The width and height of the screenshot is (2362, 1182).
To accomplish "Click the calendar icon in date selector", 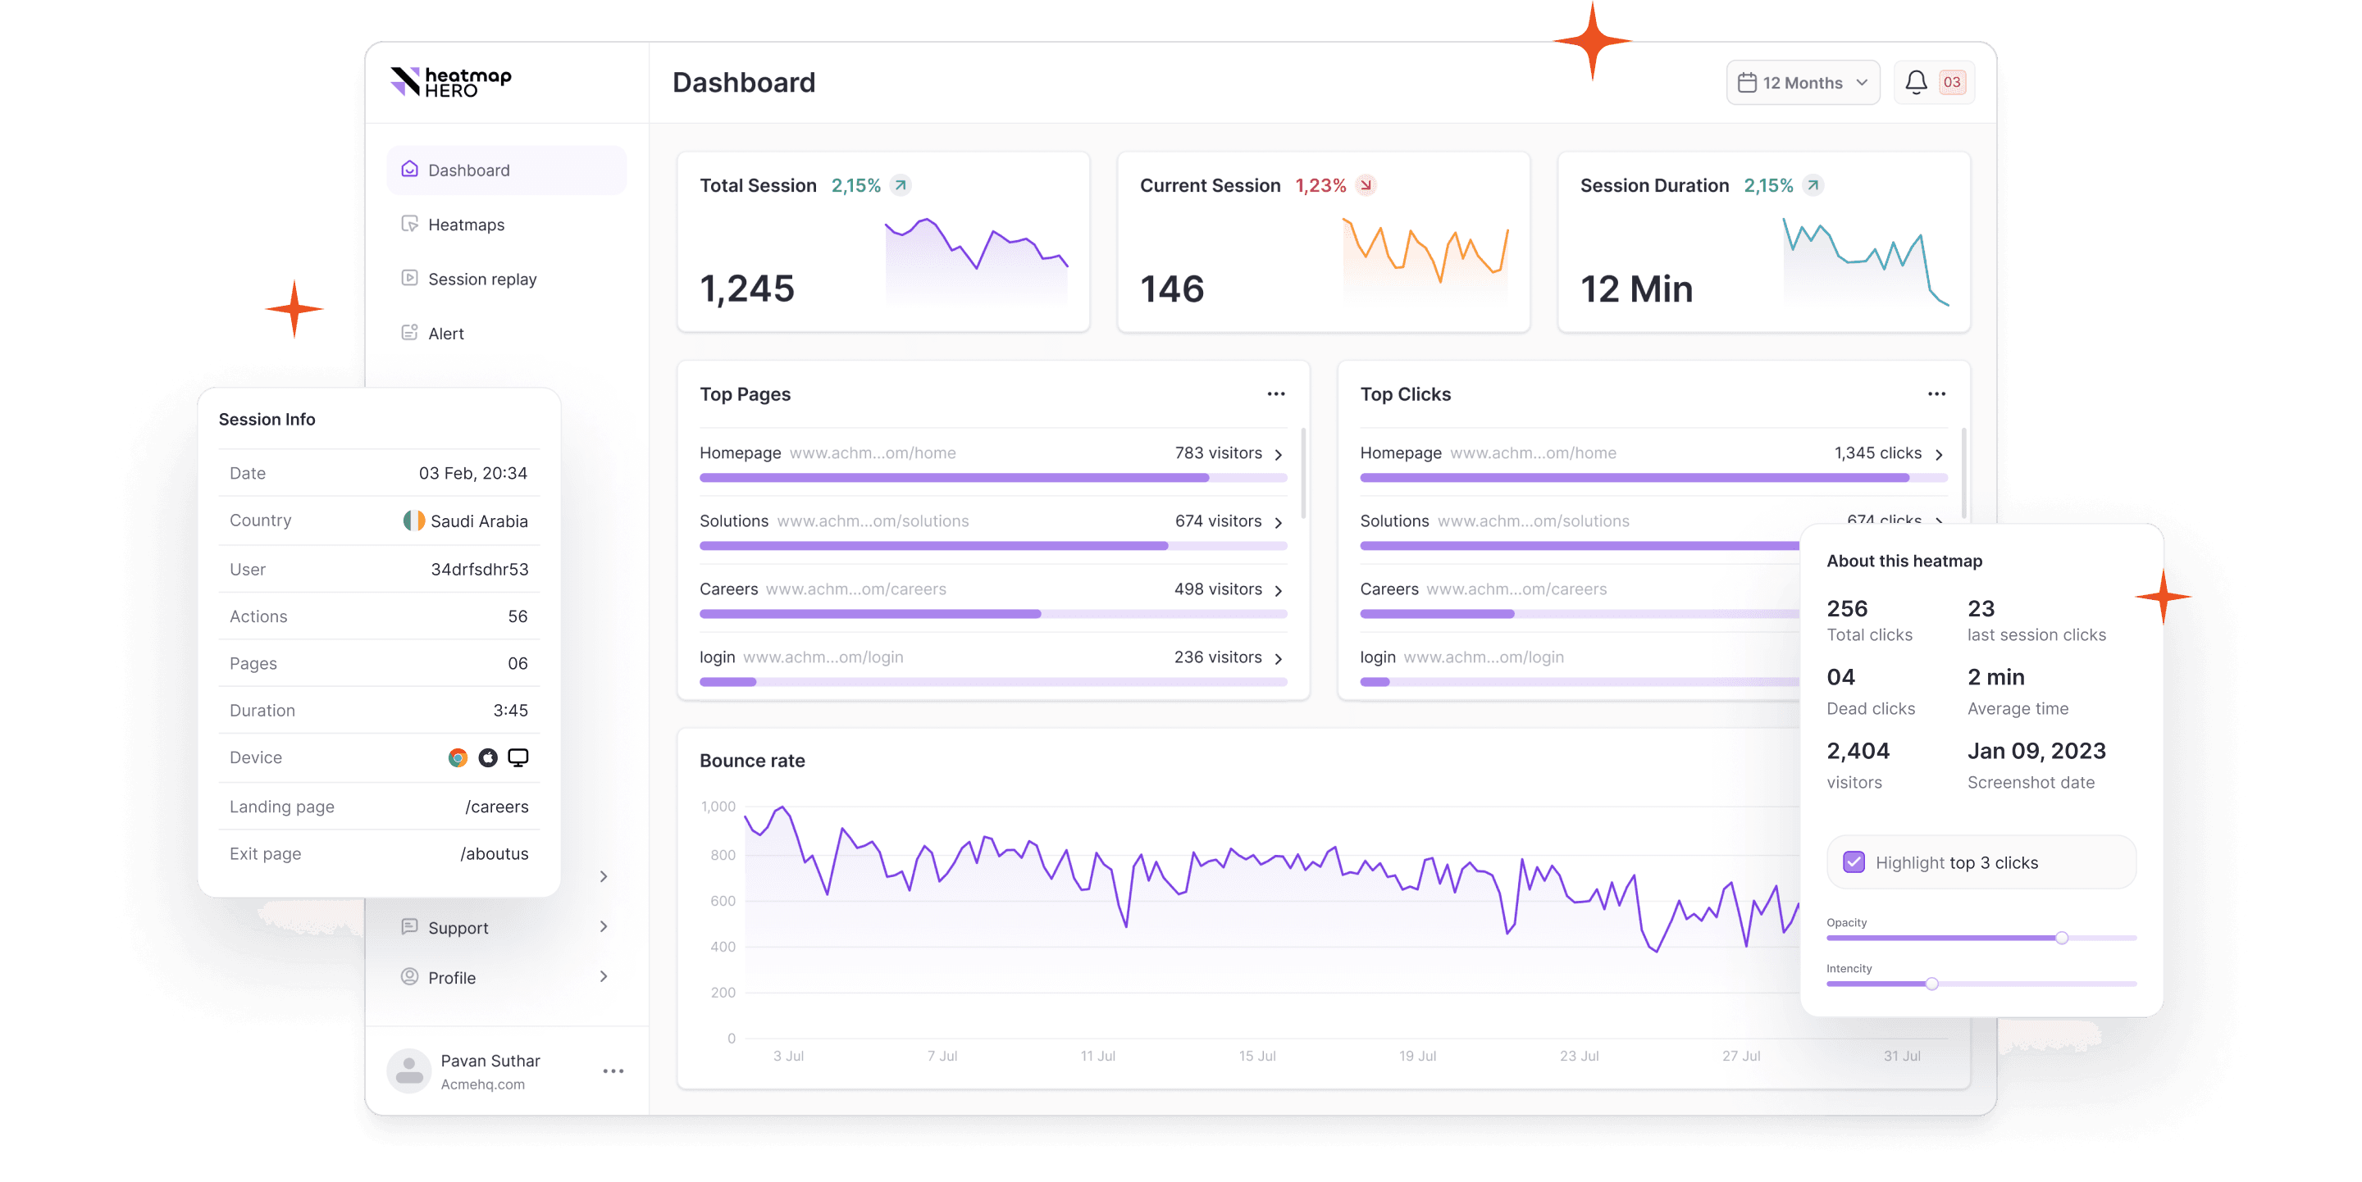I will [1747, 83].
